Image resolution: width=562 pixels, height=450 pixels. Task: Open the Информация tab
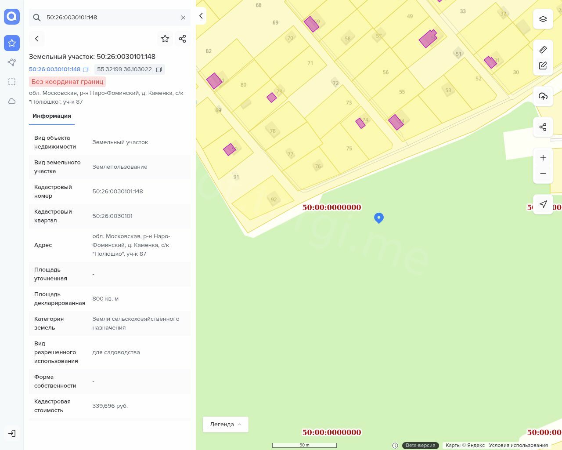pyautogui.click(x=52, y=116)
